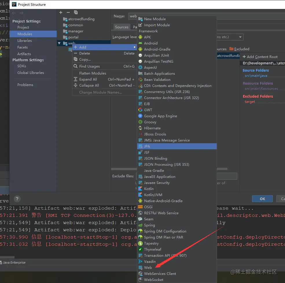285x283 pixels.
Task: Click the src\main\java source folder
Action: pos(256,76)
